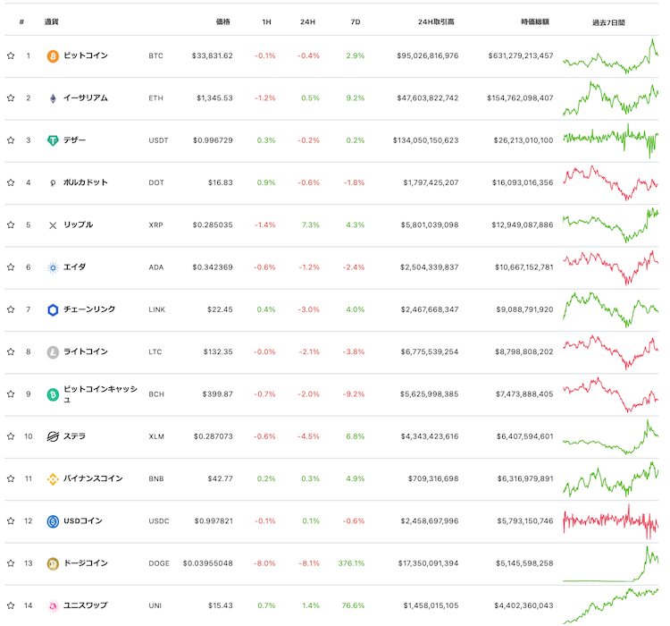Toggle the favorite star for ビットコイン
Screen dimensions: 670x626
11,55
